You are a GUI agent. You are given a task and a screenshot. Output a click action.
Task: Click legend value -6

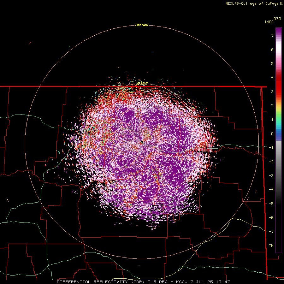(271, 218)
